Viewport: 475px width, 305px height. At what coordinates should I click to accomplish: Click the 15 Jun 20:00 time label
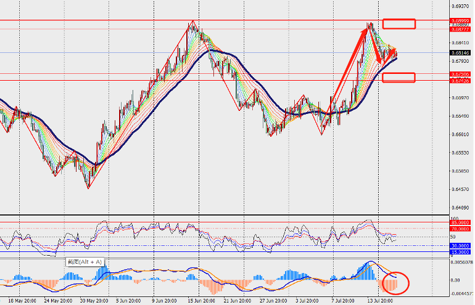click(202, 301)
